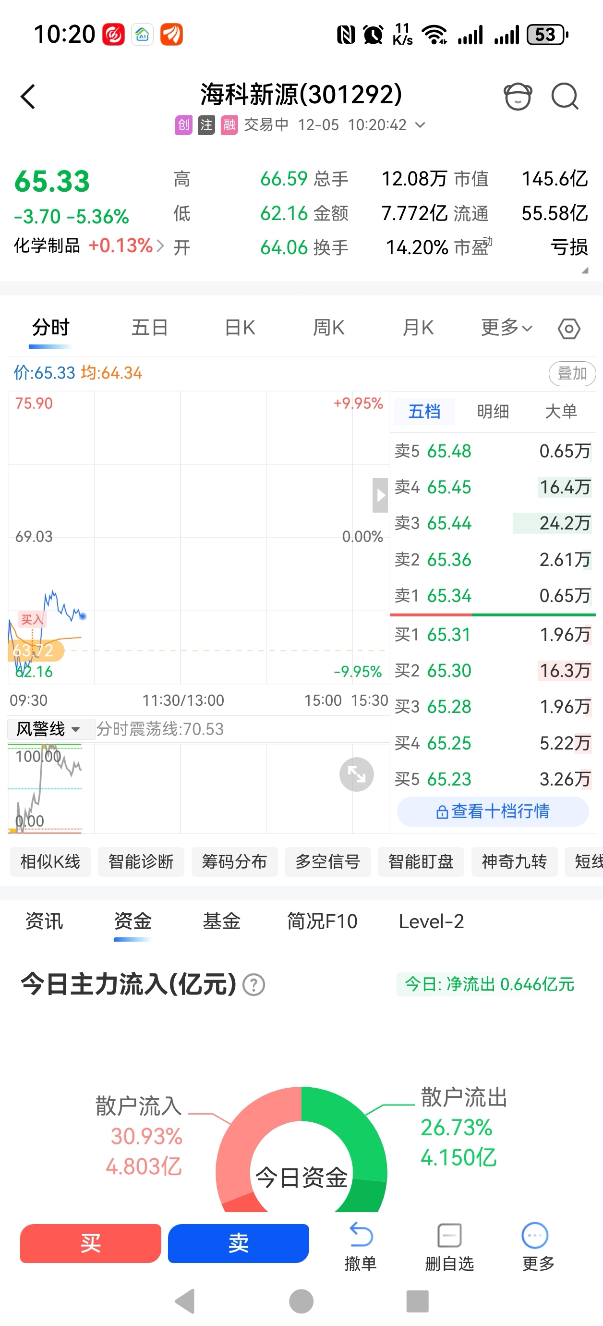The width and height of the screenshot is (603, 1326).
Task: Open 相似K线 tool chip
Action: [50, 862]
